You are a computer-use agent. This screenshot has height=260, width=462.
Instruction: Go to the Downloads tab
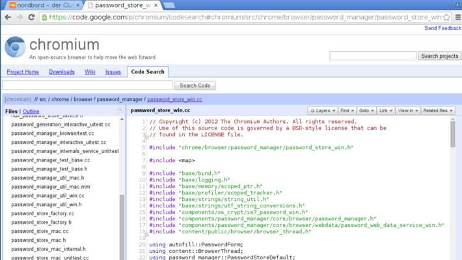pos(62,72)
